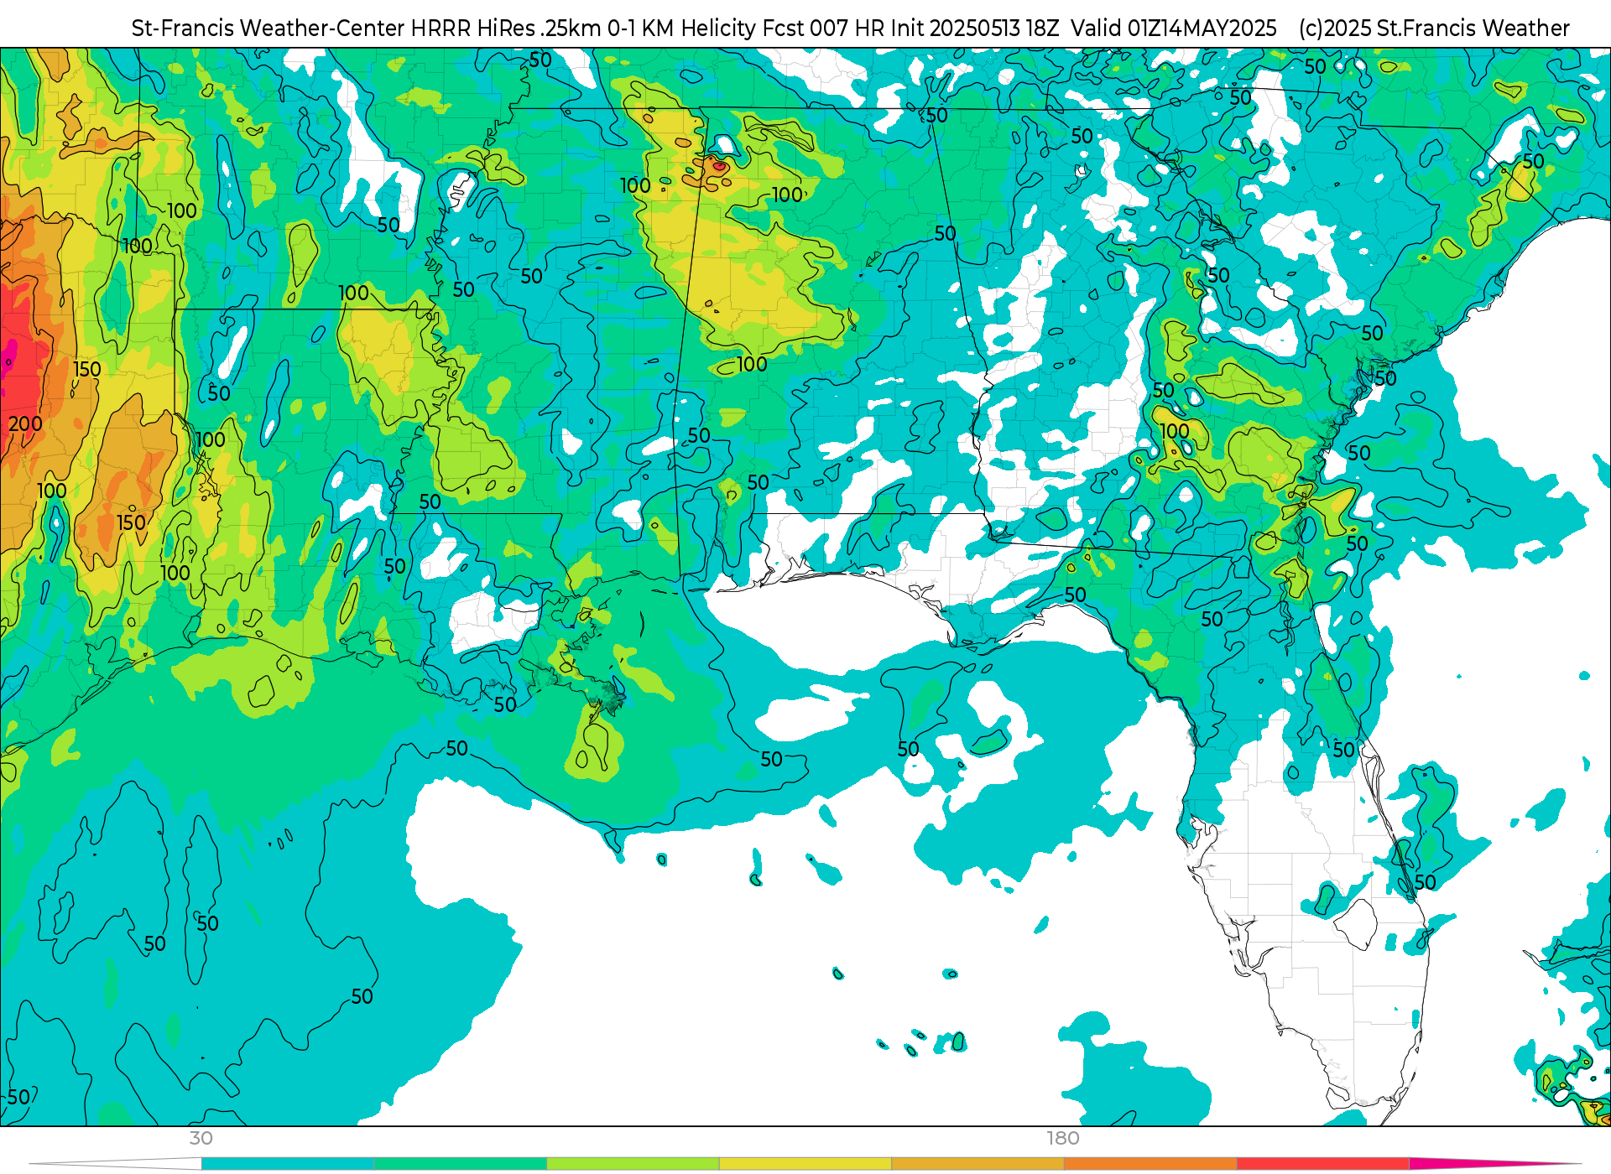The height and width of the screenshot is (1174, 1611).
Task: Click the lime green color bar segment
Action: [633, 1163]
